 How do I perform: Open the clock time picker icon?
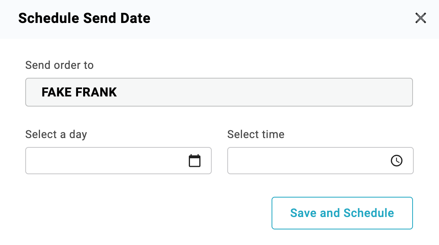coord(396,161)
